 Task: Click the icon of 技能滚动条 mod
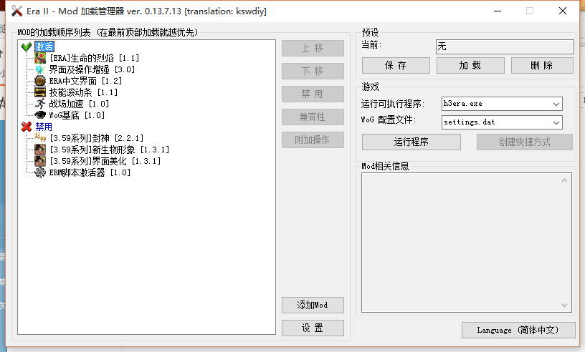point(40,92)
